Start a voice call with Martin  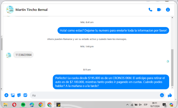point(150,10)
